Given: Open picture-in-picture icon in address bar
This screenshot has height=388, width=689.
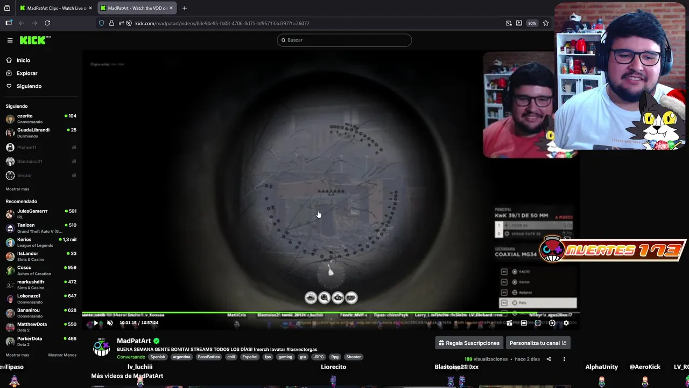Looking at the screenshot, I should tap(509, 23).
